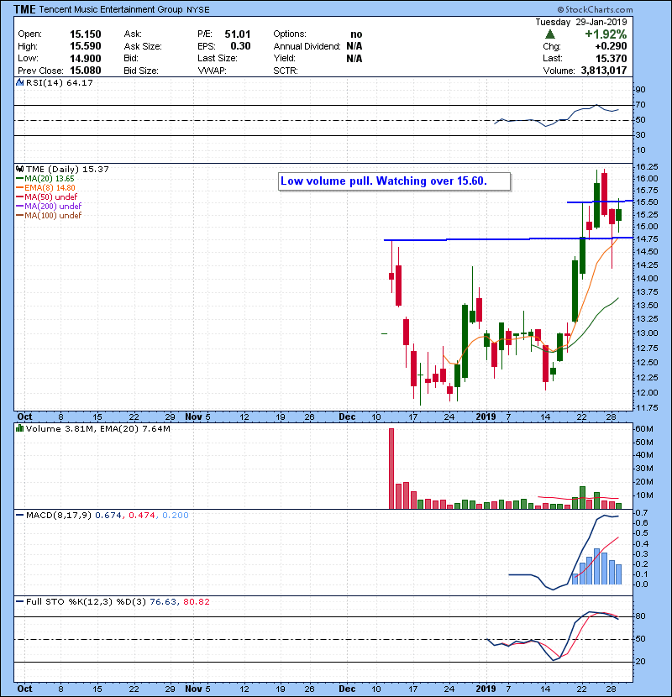
Task: Click the 2019 label on the price date axis
Action: (486, 417)
